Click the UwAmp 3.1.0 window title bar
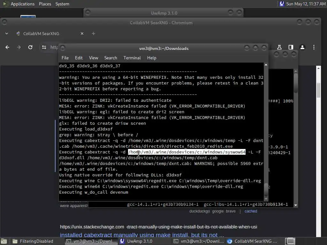The width and height of the screenshot is (327, 245). pos(164,13)
